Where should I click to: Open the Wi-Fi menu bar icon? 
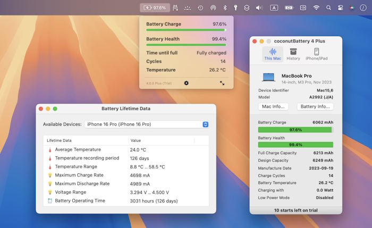pos(316,8)
